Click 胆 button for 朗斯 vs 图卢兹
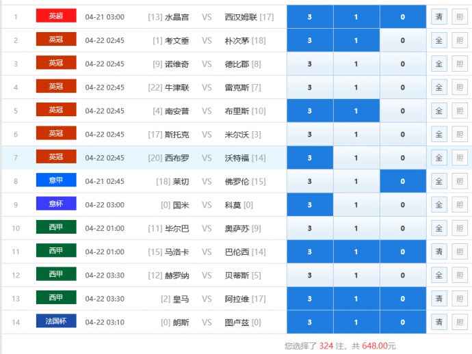 click(459, 322)
